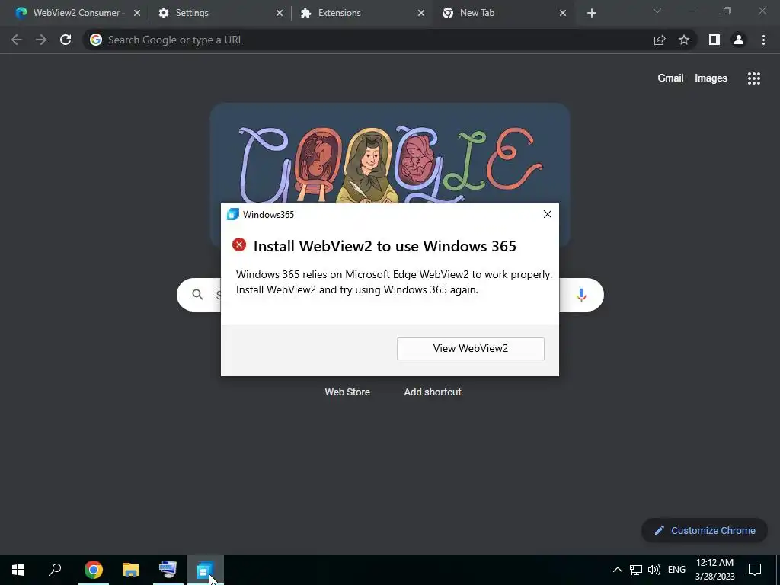Image resolution: width=780 pixels, height=585 pixels.
Task: Bookmark this tab with star icon
Action: coord(684,40)
